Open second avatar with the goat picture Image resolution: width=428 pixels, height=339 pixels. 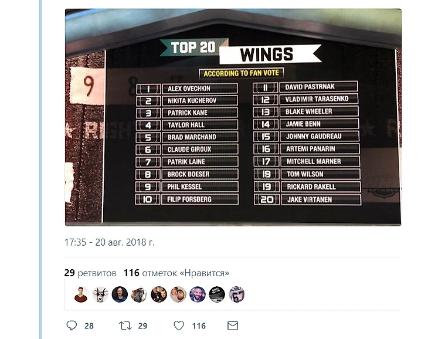pyautogui.click(x=100, y=294)
